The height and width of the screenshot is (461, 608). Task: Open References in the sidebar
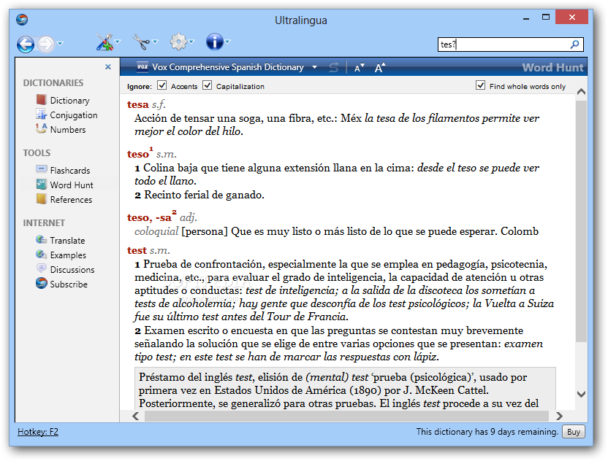pos(71,200)
